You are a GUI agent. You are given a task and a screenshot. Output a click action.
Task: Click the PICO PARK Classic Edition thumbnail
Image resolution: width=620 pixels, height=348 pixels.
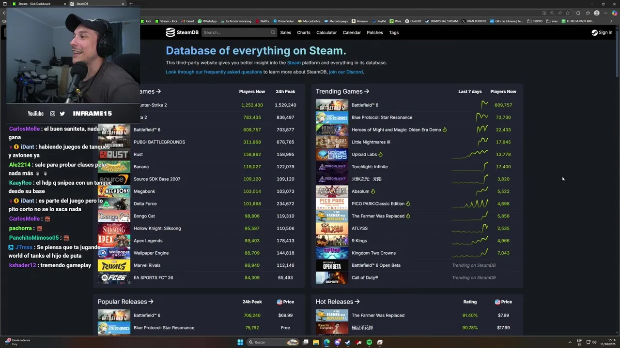[x=332, y=203]
